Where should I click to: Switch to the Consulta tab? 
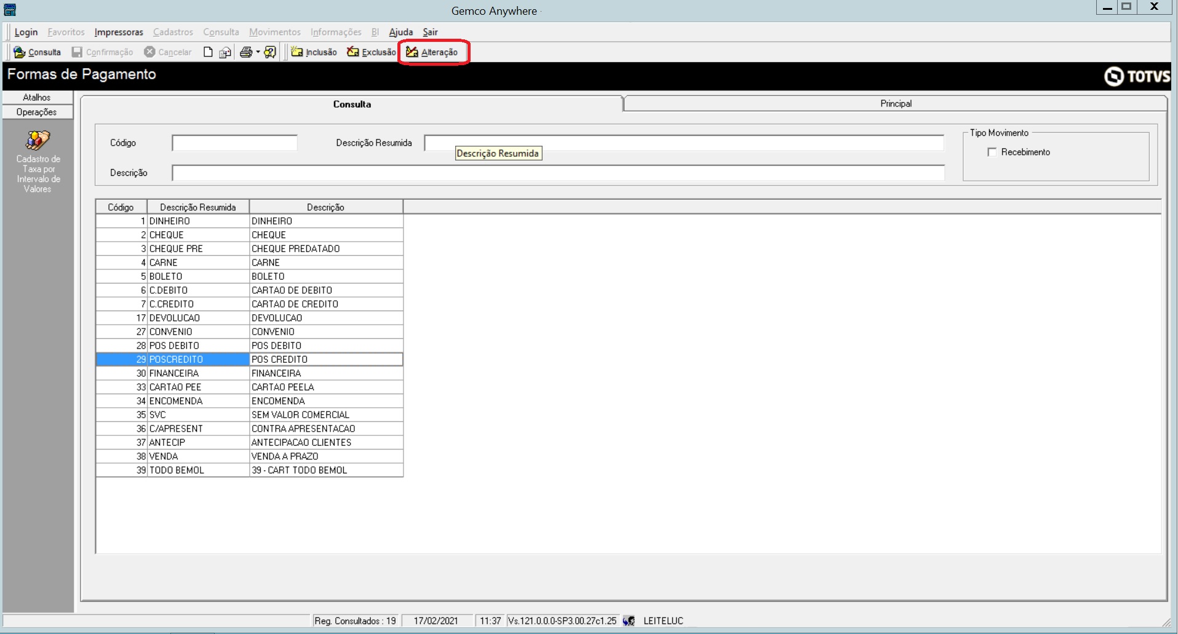point(352,104)
